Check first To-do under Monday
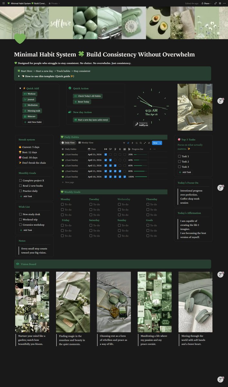The image size is (228, 387). pyautogui.click(x=62, y=204)
